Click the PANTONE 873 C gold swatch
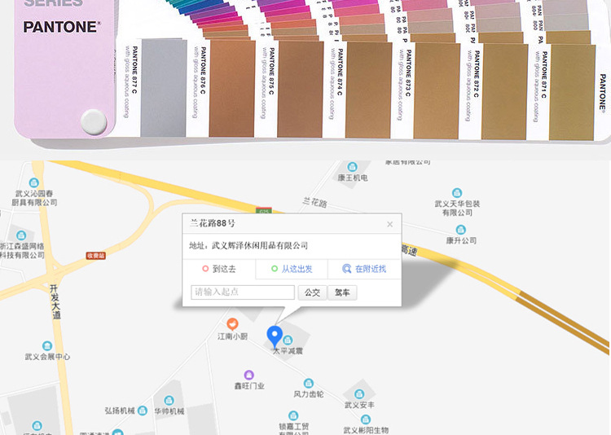Viewport: 611px width, 435px height. (437, 90)
